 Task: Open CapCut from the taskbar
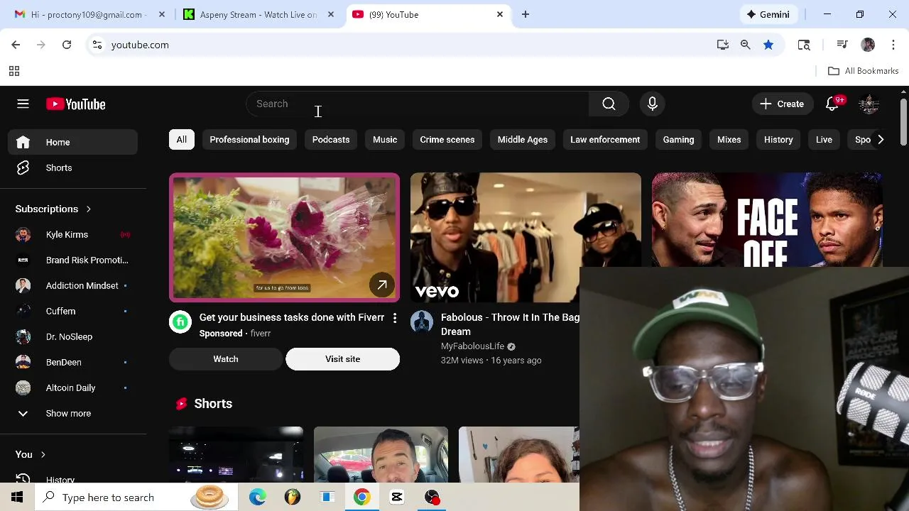(397, 498)
